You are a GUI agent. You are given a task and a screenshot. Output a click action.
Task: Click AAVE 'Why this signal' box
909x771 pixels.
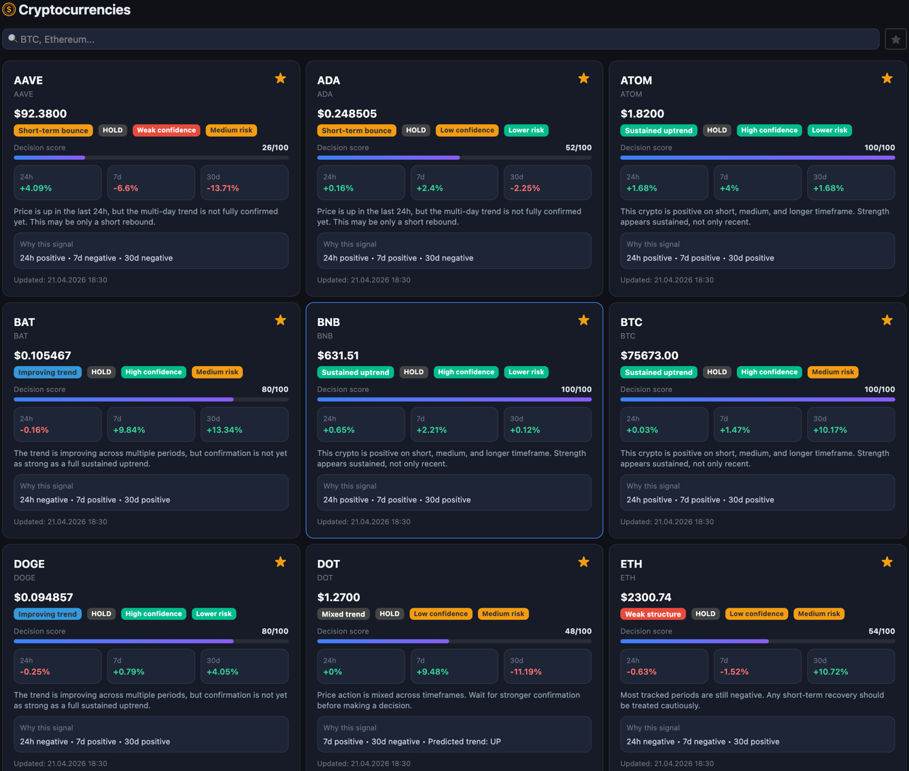click(x=151, y=251)
